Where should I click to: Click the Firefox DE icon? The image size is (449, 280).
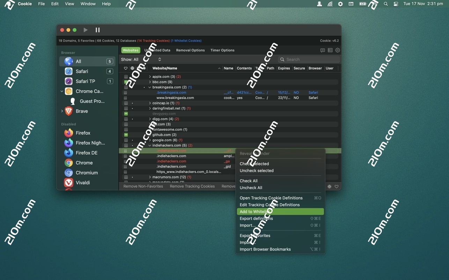click(69, 153)
